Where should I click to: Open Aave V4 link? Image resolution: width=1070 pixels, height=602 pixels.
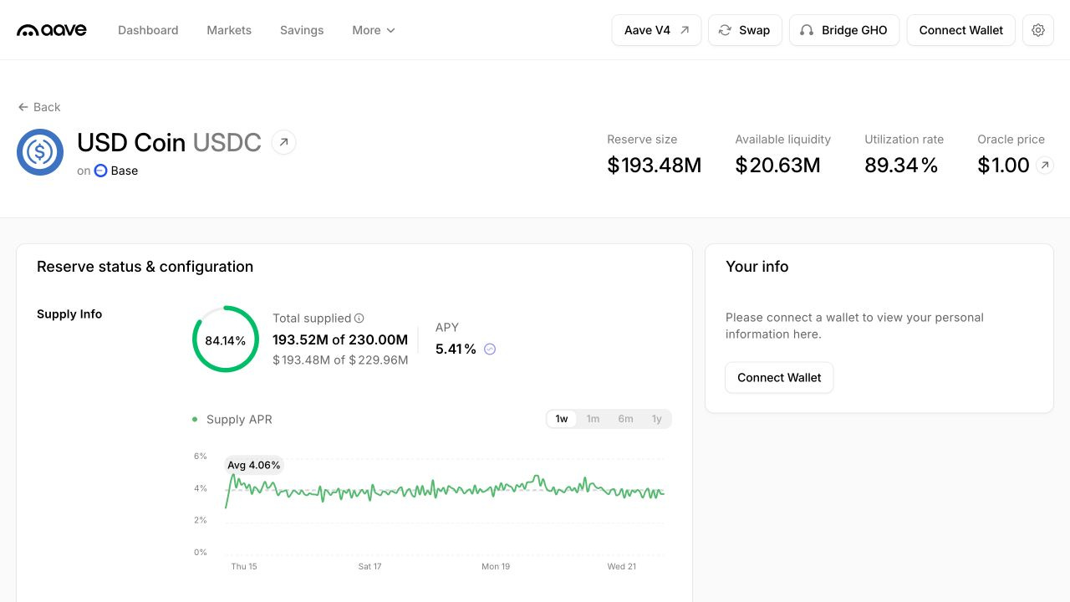(656, 30)
